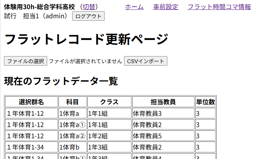
Task: Click the 1体育a① subject cell
Action: pyautogui.click(x=73, y=125)
